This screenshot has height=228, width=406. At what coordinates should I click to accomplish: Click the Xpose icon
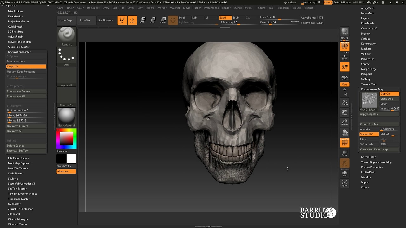[x=344, y=183]
